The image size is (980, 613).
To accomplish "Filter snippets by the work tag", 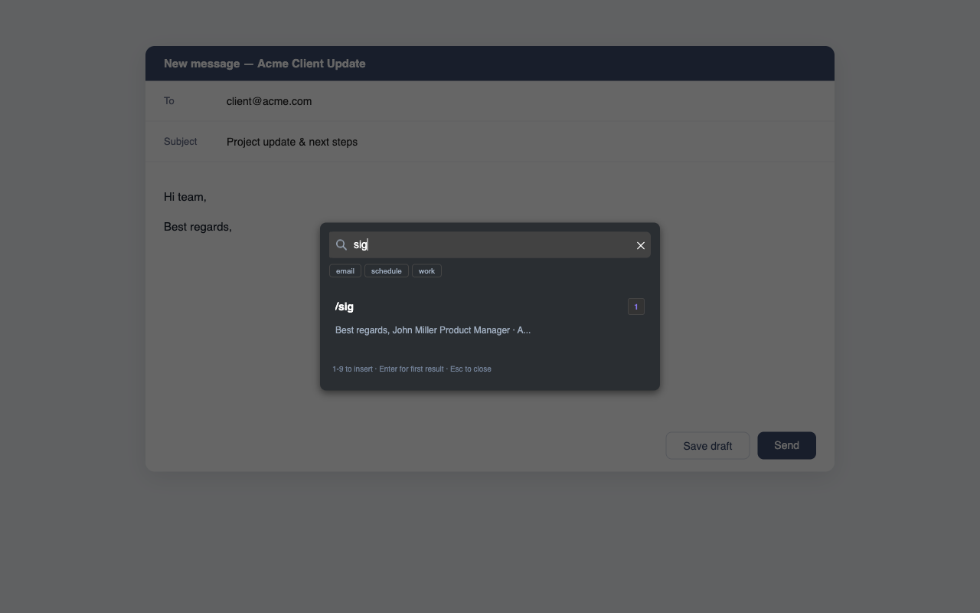I will pos(426,271).
